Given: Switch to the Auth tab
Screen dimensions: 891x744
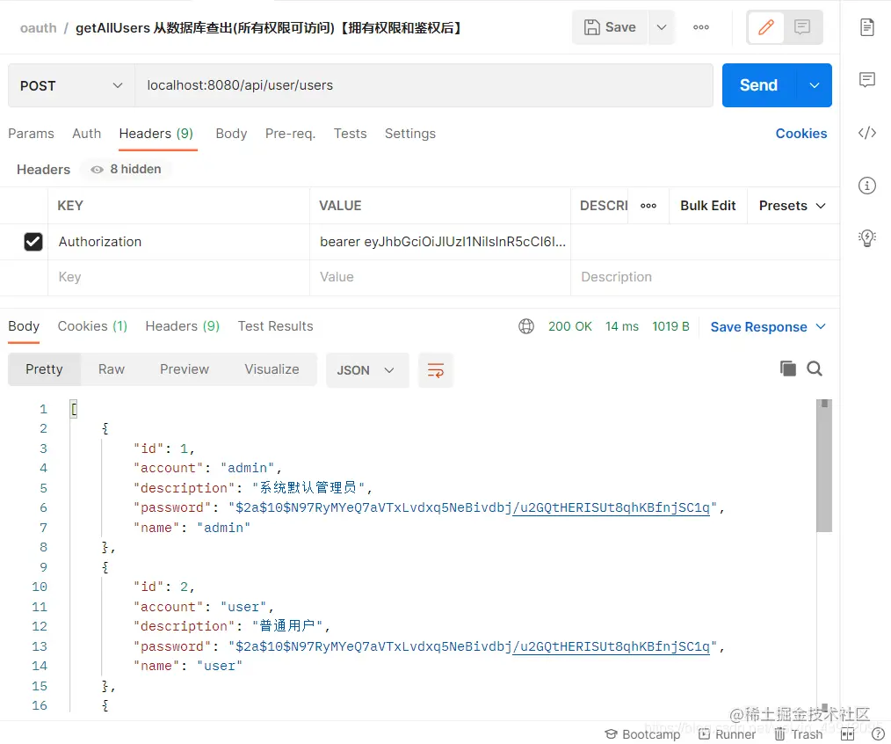Looking at the screenshot, I should pyautogui.click(x=86, y=134).
